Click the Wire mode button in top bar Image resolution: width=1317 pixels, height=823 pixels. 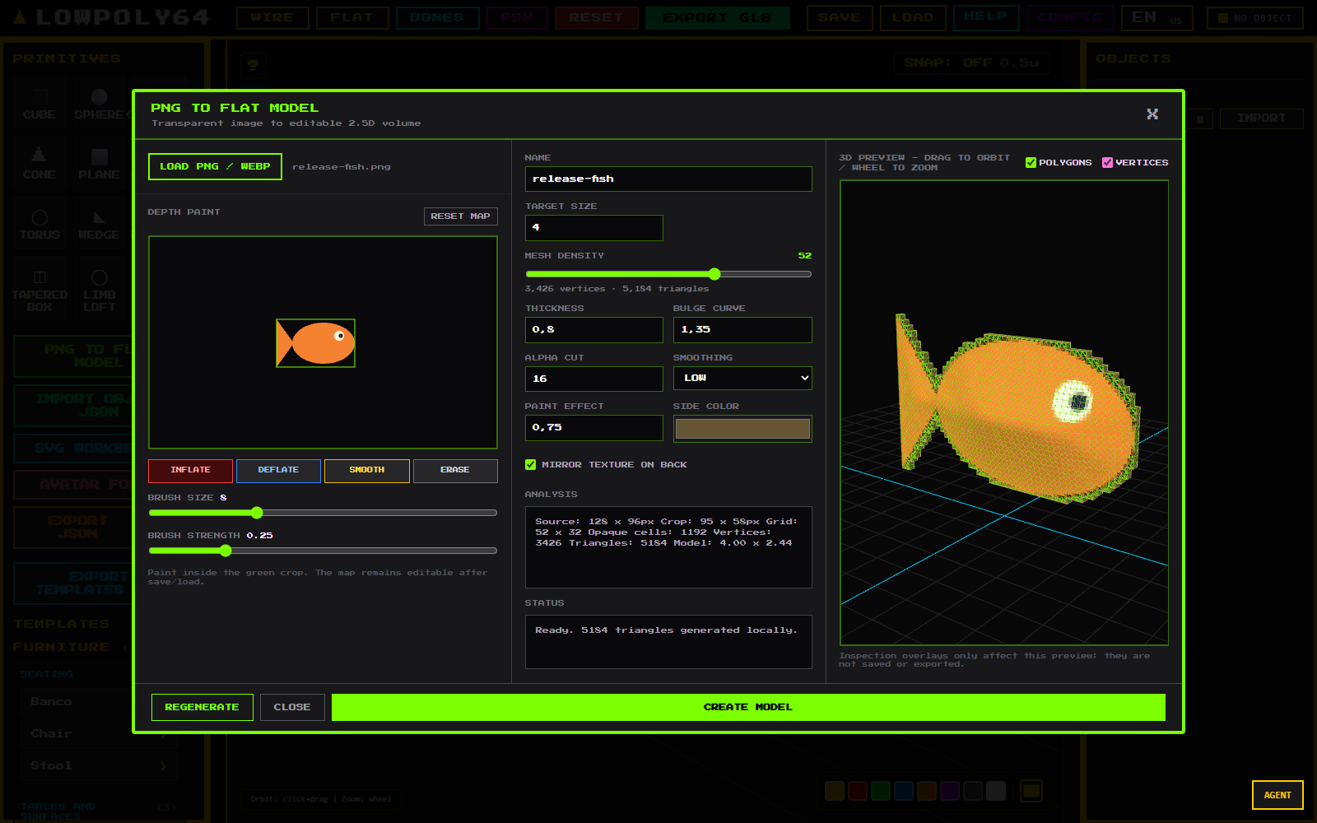272,17
